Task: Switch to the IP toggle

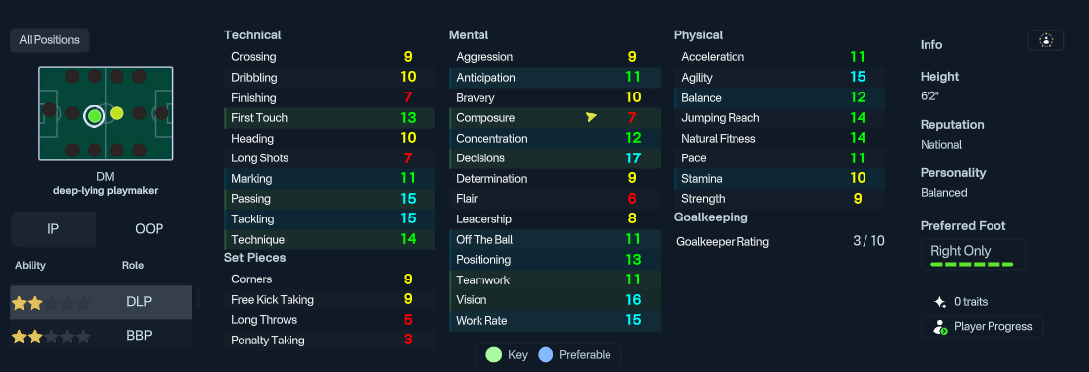Action: click(x=53, y=229)
